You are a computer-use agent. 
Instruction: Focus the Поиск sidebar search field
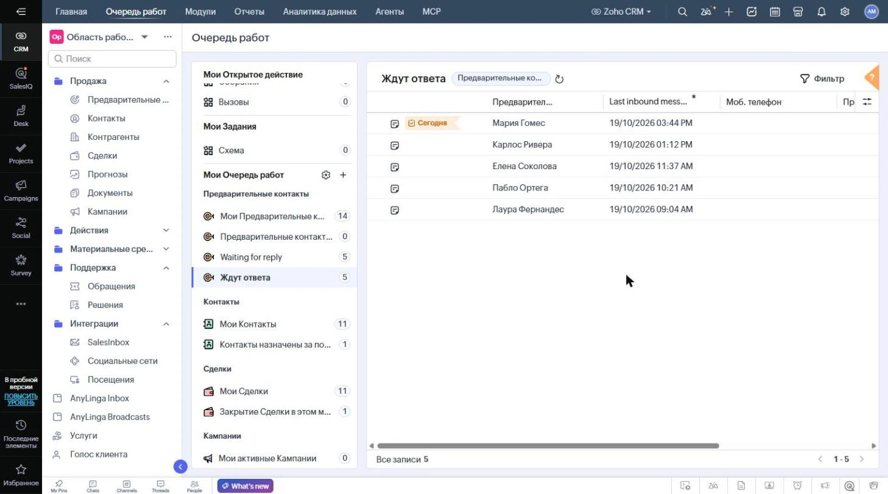point(112,59)
